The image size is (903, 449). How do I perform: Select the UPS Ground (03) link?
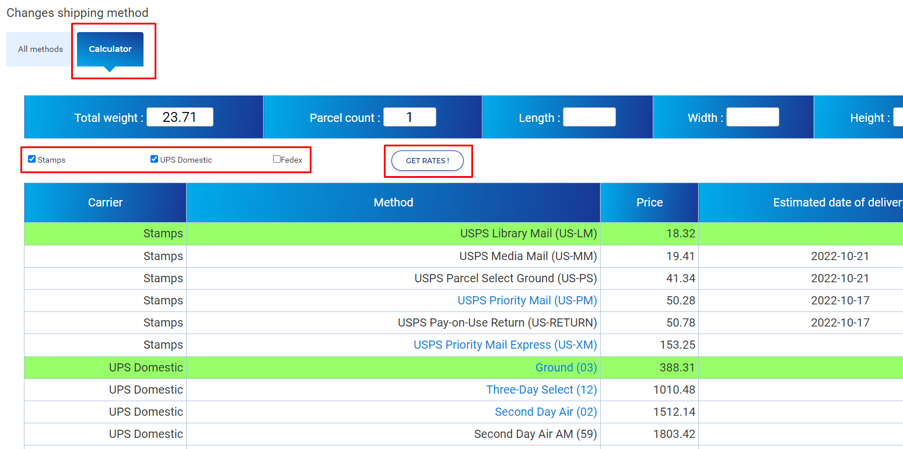tap(566, 367)
